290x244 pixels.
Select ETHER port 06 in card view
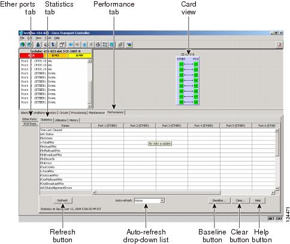point(181,91)
